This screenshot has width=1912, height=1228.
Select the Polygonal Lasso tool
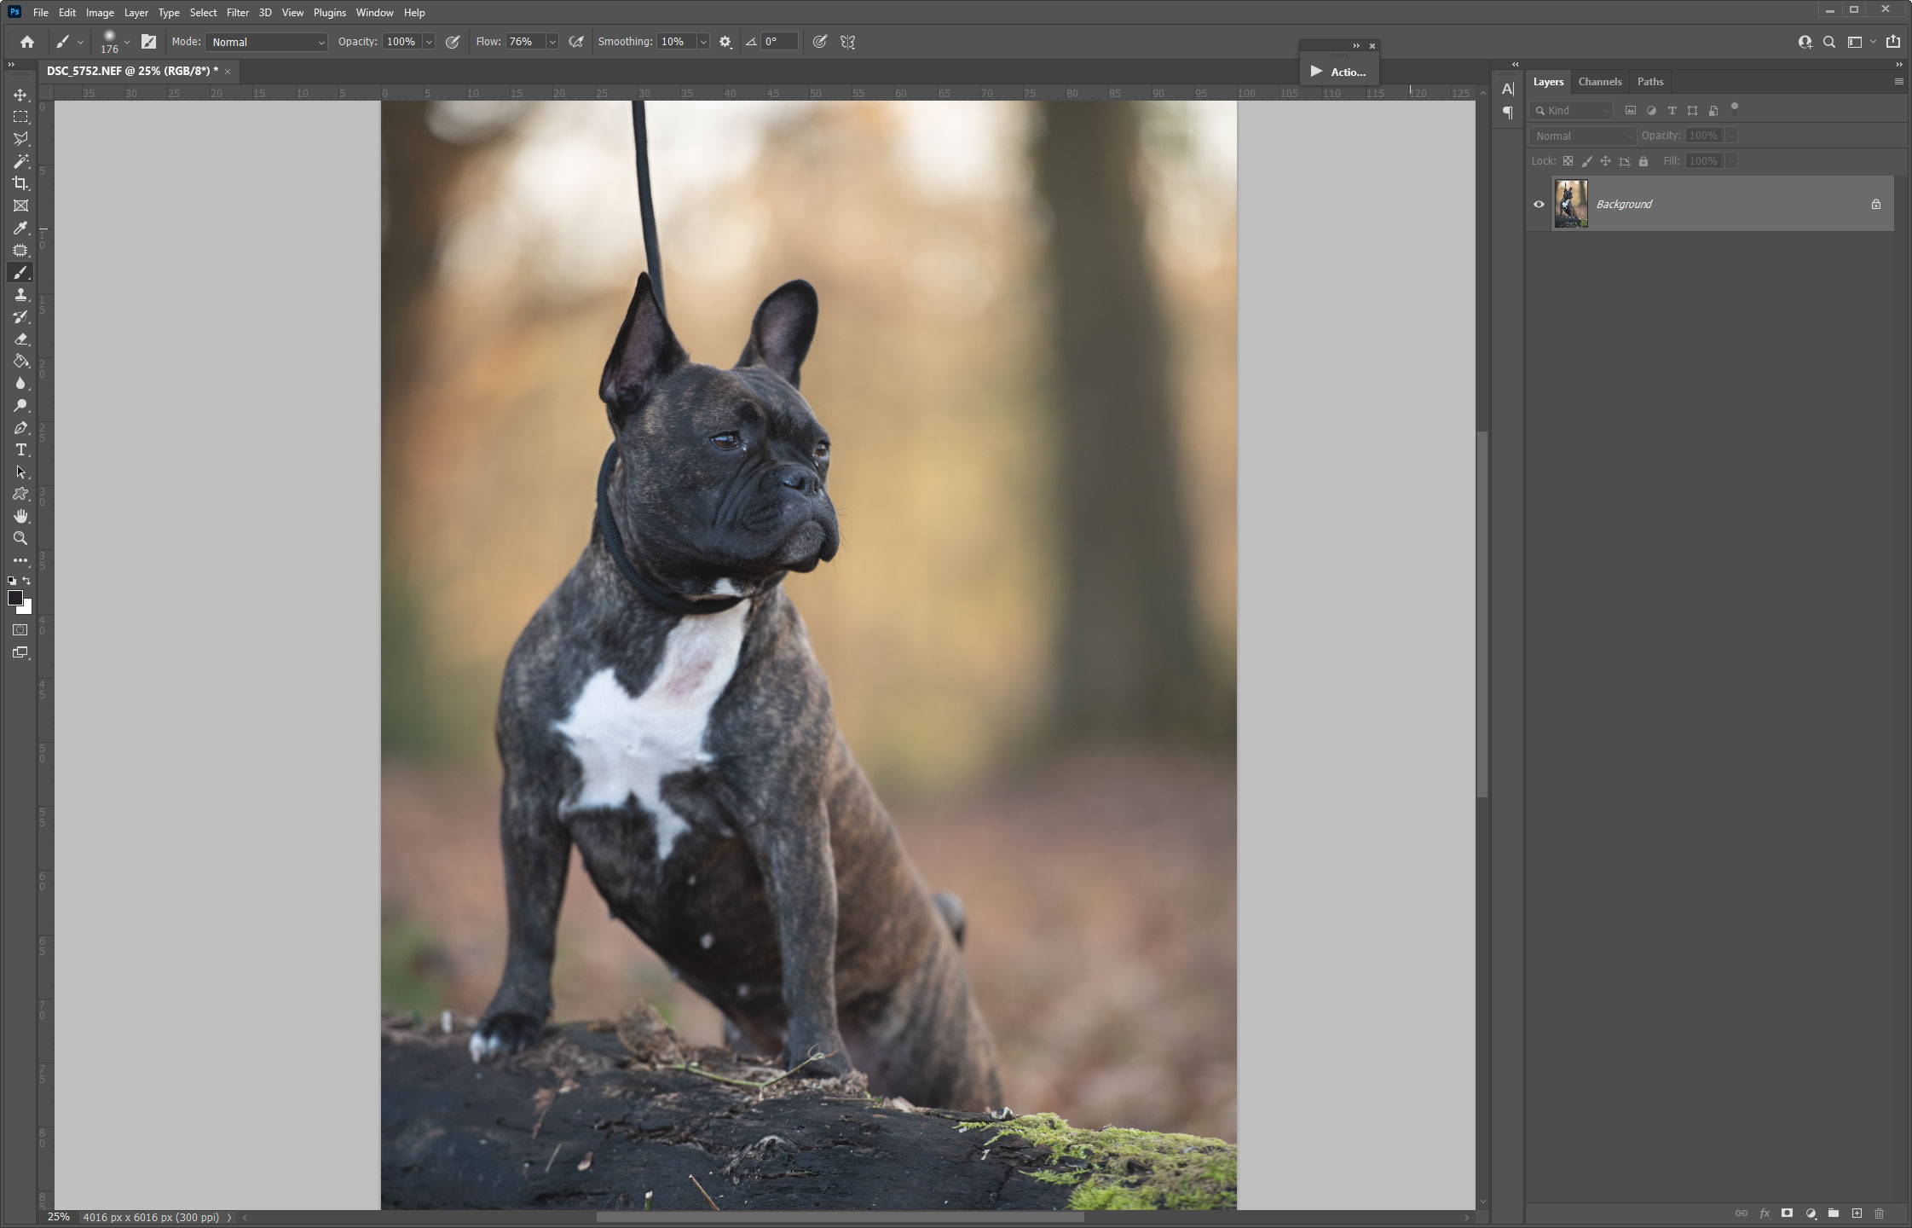20,139
